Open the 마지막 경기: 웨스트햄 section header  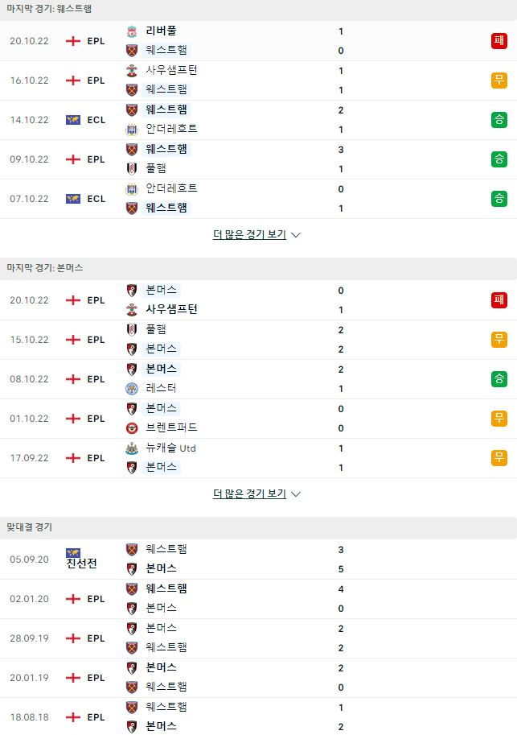point(259,10)
